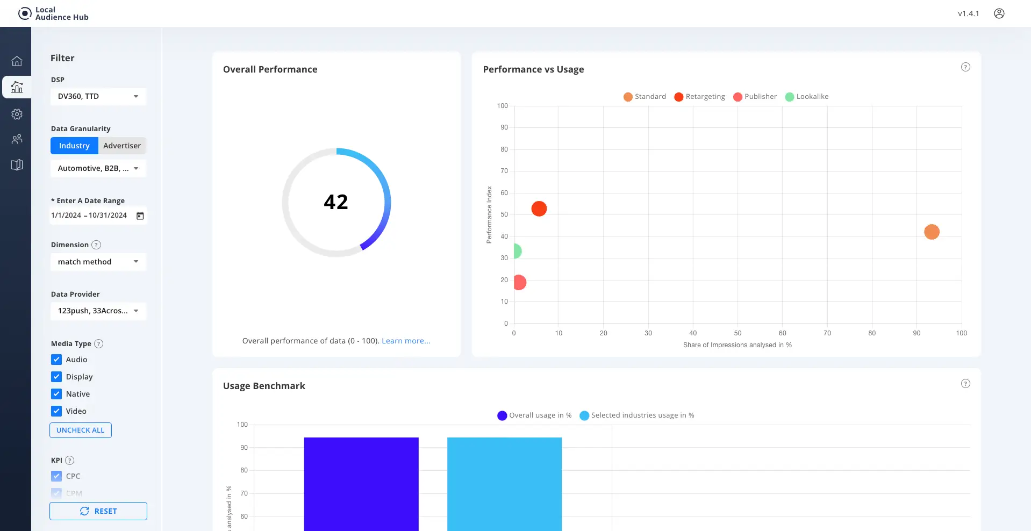Open the users group sidebar icon
The image size is (1031, 531).
pos(17,139)
